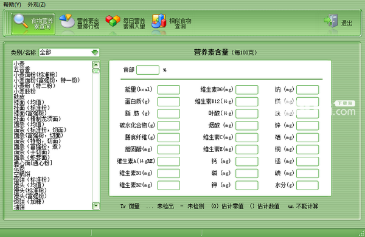This screenshot has height=237, width=365.
Task: Click the 维生素A field
Action: (169, 162)
